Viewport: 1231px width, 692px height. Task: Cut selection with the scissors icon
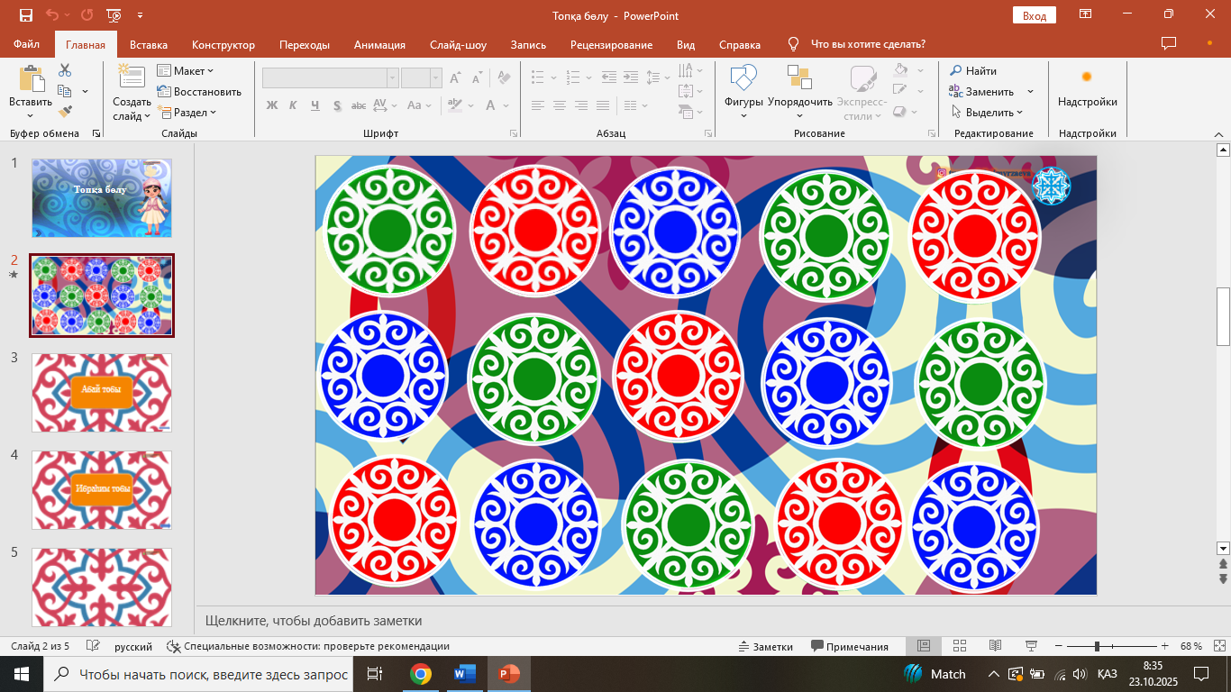[x=65, y=70]
